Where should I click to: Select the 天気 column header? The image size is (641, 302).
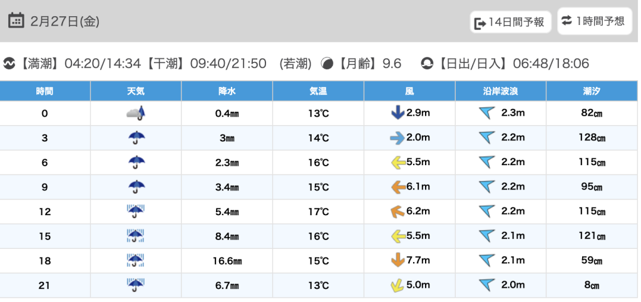(x=136, y=91)
